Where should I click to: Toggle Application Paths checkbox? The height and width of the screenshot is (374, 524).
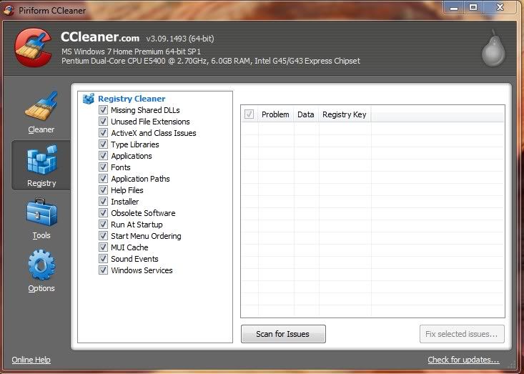pos(103,179)
